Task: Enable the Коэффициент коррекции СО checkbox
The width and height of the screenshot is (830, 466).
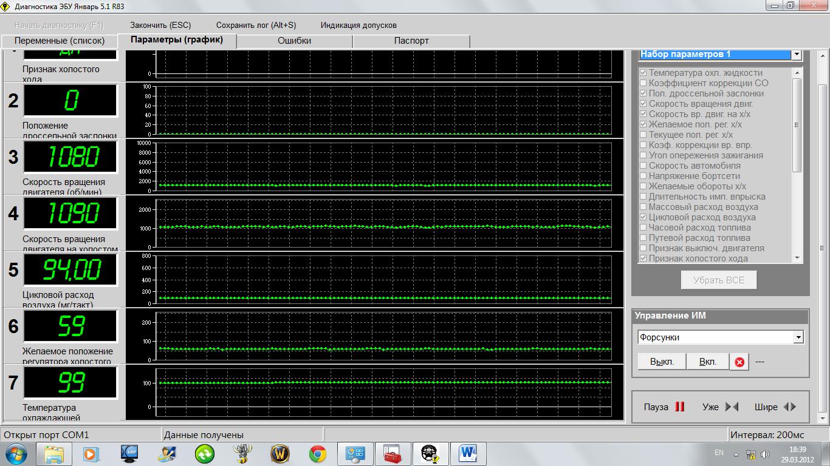Action: (643, 83)
